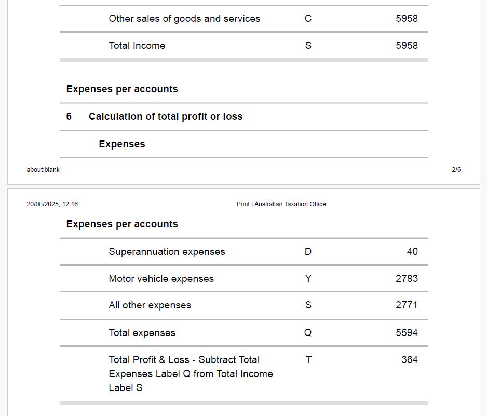Image resolution: width=487 pixels, height=416 pixels.
Task: Select the Superannuation expenses label
Action: coord(167,252)
